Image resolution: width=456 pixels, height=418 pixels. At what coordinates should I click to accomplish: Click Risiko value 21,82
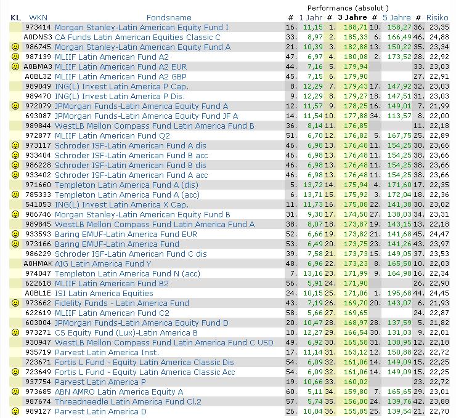pyautogui.click(x=439, y=323)
